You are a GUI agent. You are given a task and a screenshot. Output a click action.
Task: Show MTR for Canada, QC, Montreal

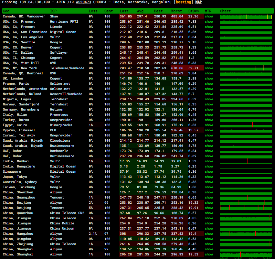[x=209, y=73]
